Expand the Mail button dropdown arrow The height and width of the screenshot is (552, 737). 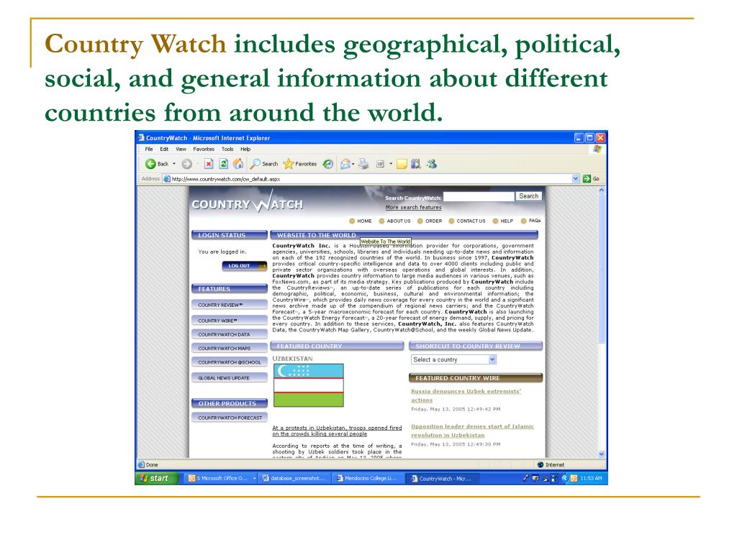tap(353, 164)
